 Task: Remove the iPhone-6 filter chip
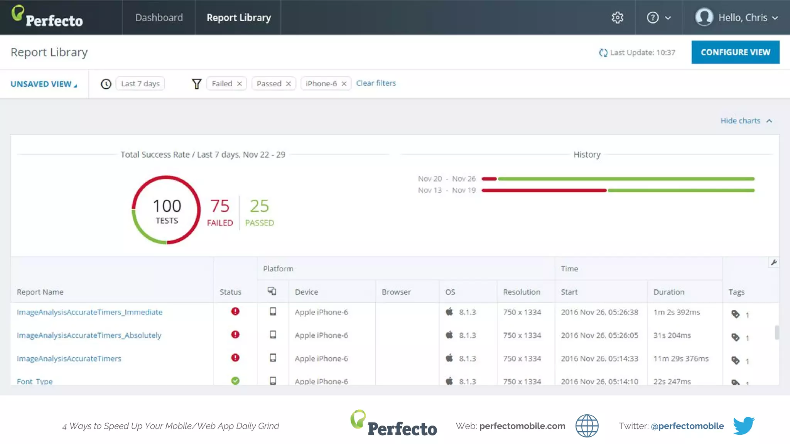(344, 84)
